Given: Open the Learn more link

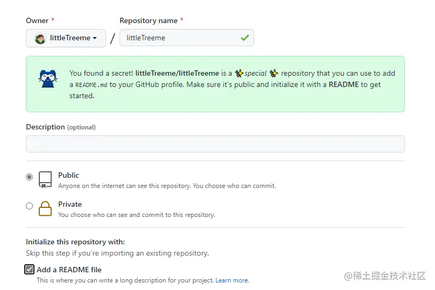Looking at the screenshot, I should pyautogui.click(x=232, y=280).
